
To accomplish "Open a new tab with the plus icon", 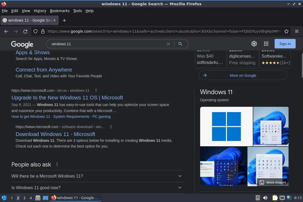I will tap(64, 20).
